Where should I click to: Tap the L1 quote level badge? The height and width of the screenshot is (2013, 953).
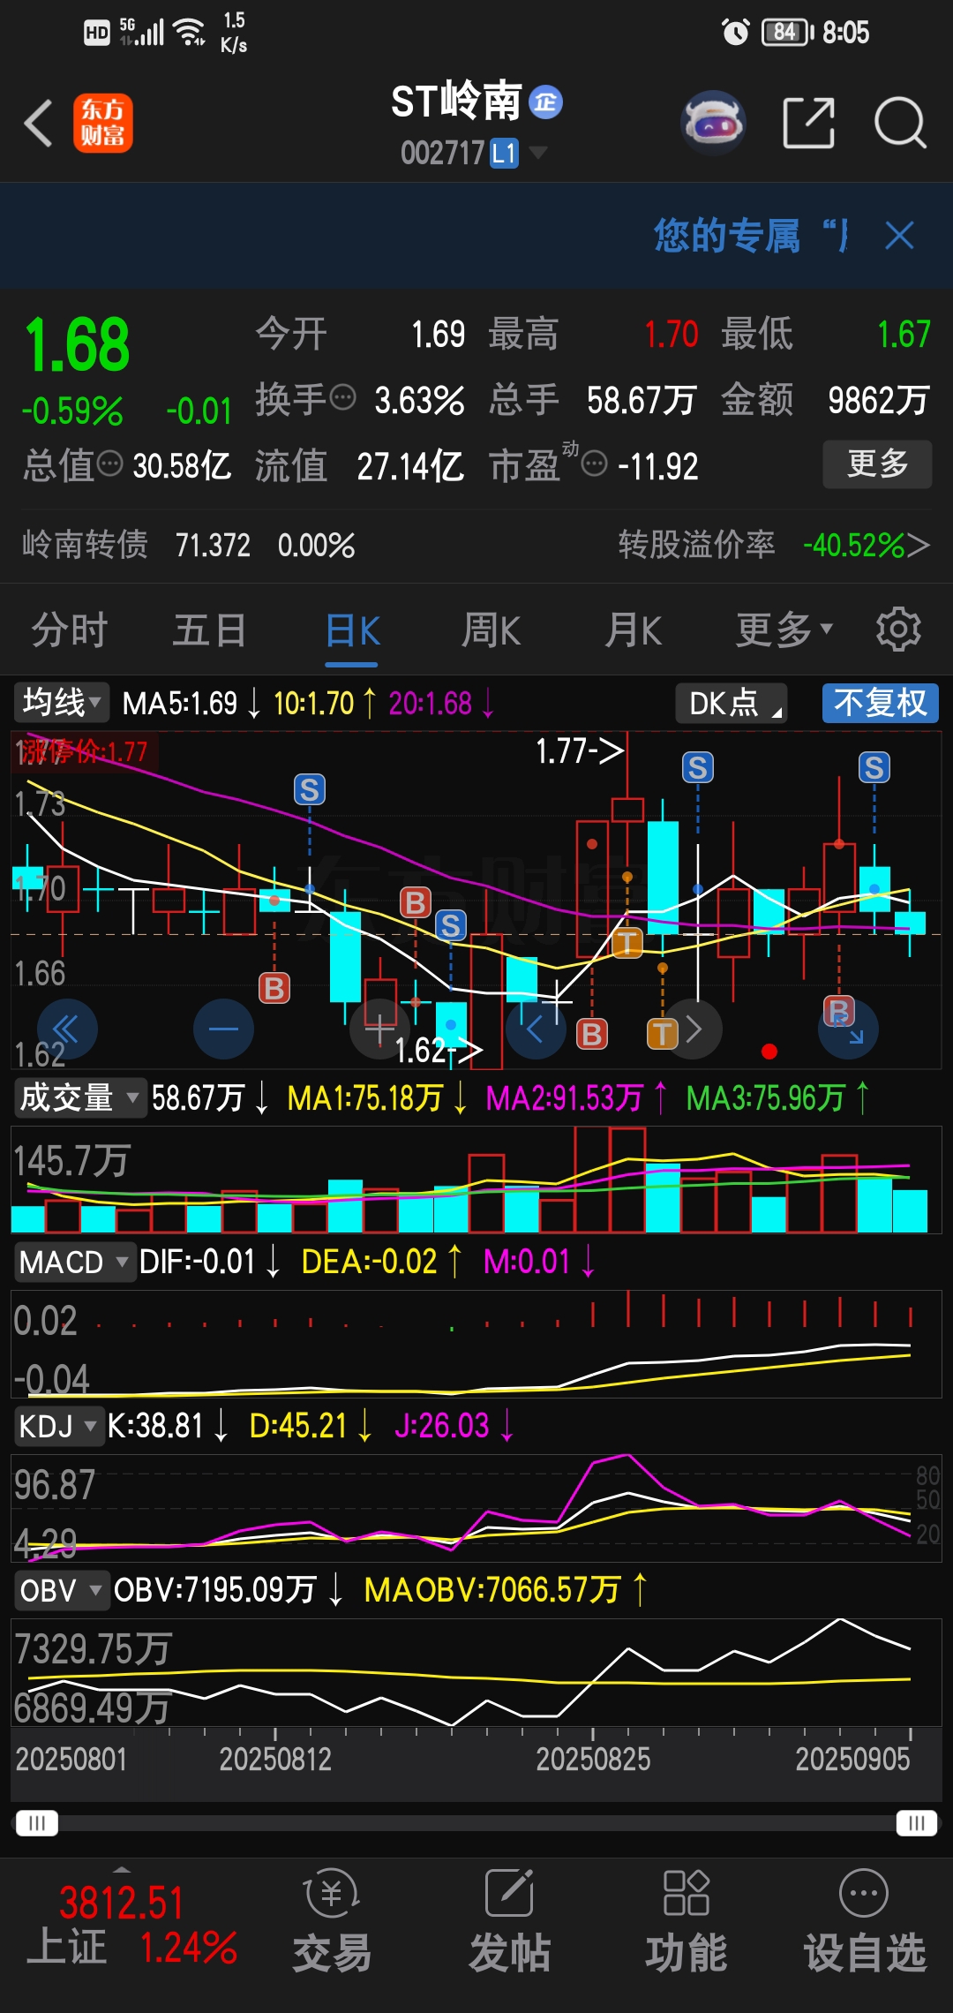click(503, 154)
